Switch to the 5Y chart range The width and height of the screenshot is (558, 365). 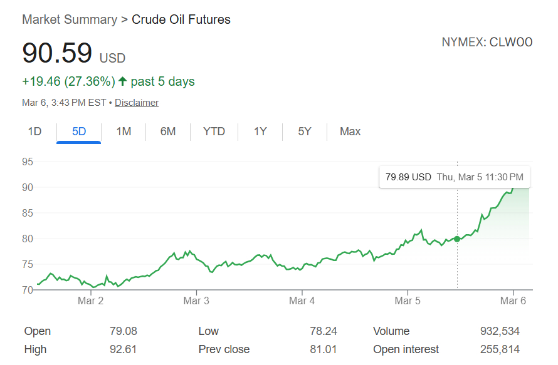(305, 131)
